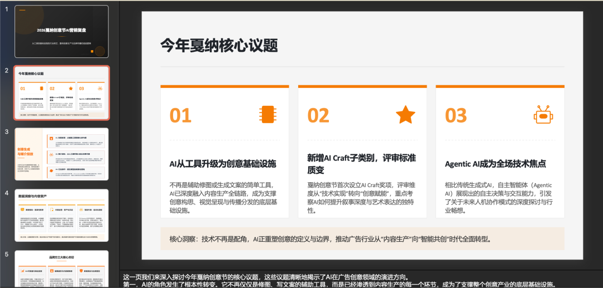Click right card icon in slide 4 thumbnail
The image size is (603, 288).
[x=81, y=209]
